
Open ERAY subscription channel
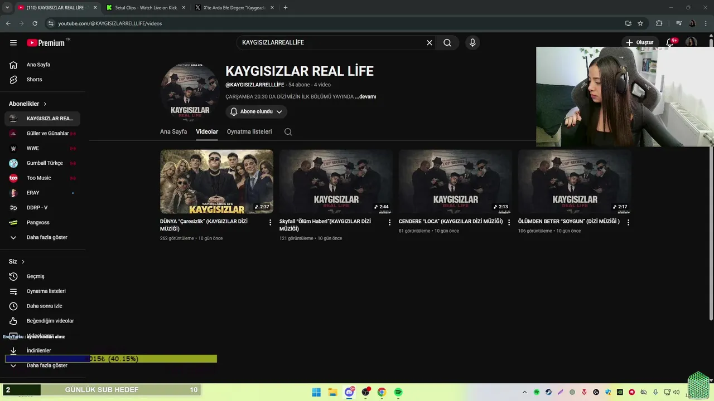pos(42,193)
